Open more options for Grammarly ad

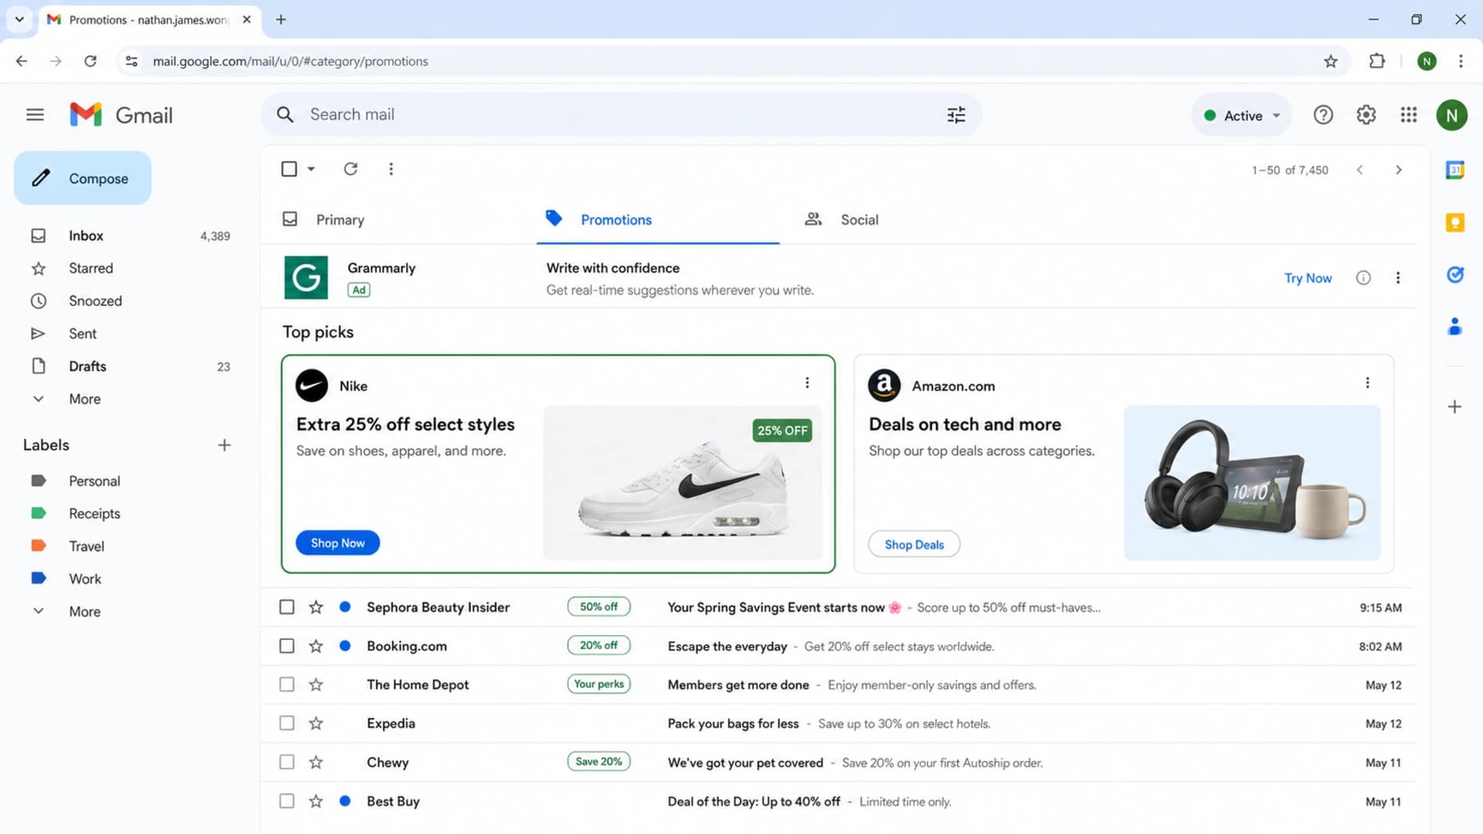point(1397,278)
